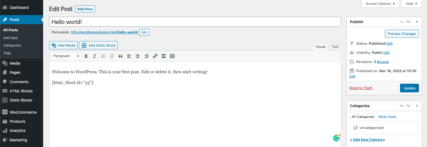This screenshot has height=147, width=427.
Task: Open Analytics menu
Action: 22,131
